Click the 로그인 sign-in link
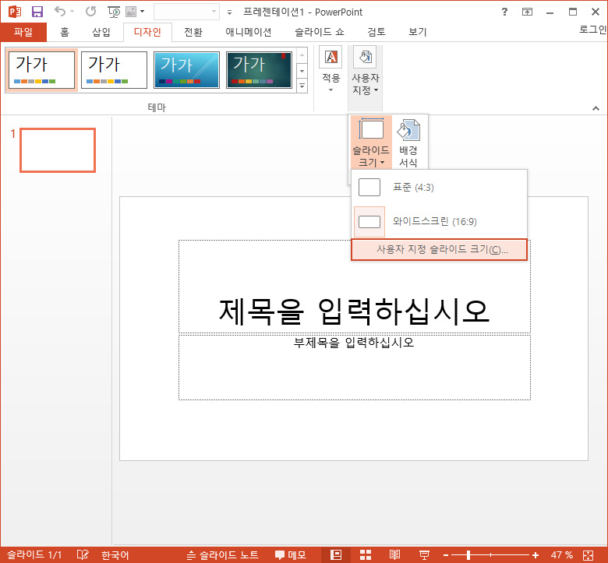This screenshot has width=608, height=563. point(592,30)
